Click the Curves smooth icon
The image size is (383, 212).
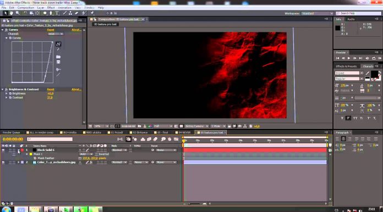tap(58, 69)
